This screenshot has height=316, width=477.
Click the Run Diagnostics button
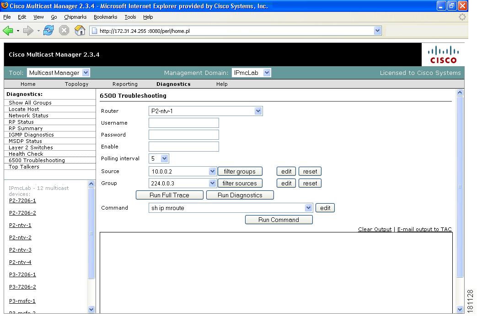240,195
